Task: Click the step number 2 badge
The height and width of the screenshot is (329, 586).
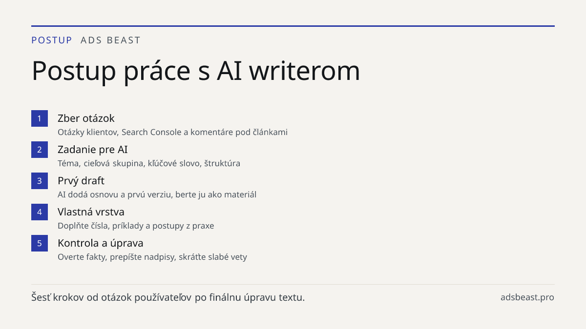Action: click(40, 150)
